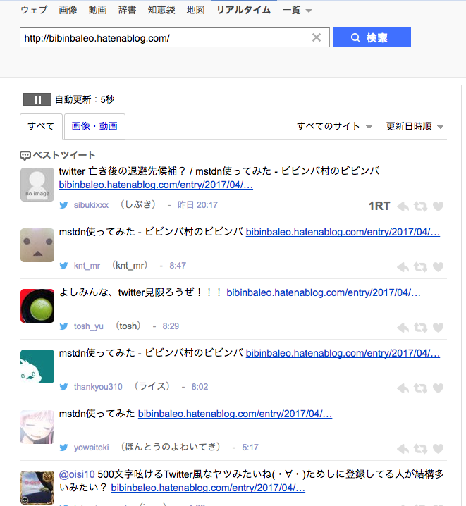Click the Twitter bird icon beside sibukixxx
Image resolution: width=466 pixels, height=506 pixels.
click(64, 205)
